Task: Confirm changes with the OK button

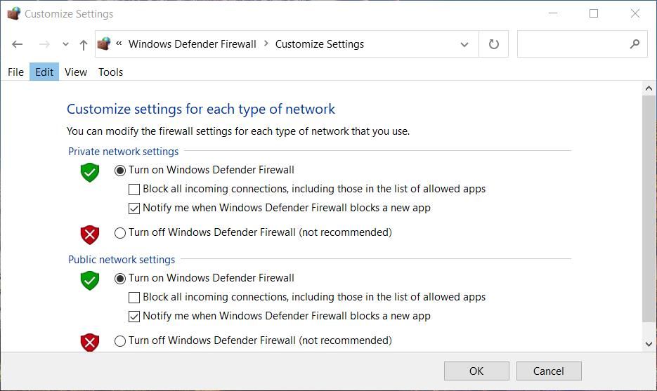Action: (476, 371)
